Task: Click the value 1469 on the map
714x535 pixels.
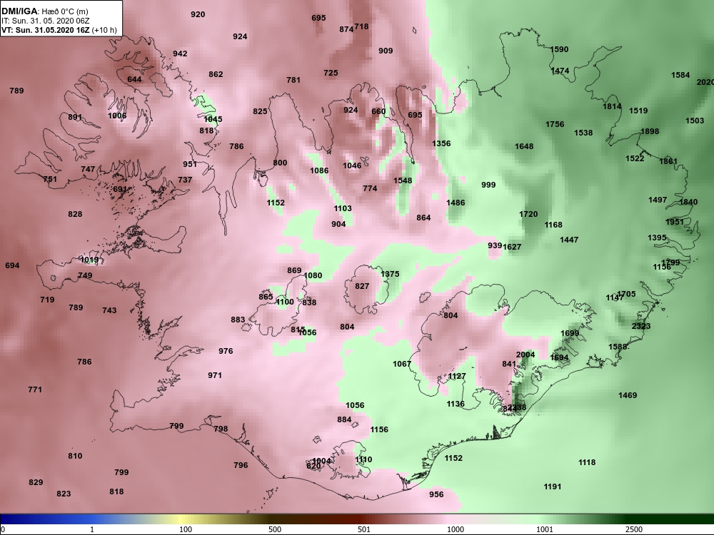Action: tap(628, 396)
